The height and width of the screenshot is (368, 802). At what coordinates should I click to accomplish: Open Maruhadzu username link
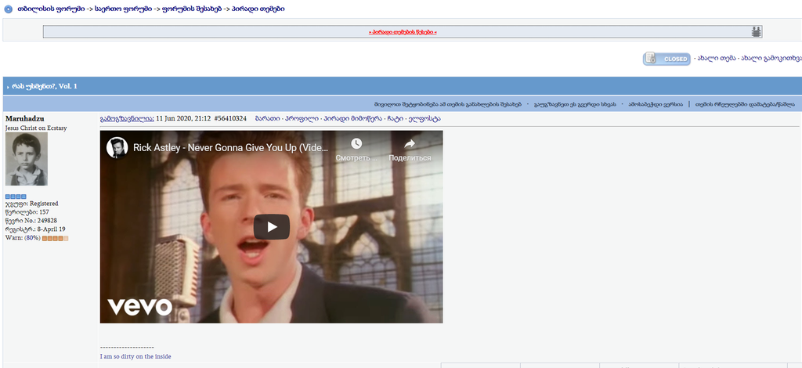pyautogui.click(x=24, y=118)
